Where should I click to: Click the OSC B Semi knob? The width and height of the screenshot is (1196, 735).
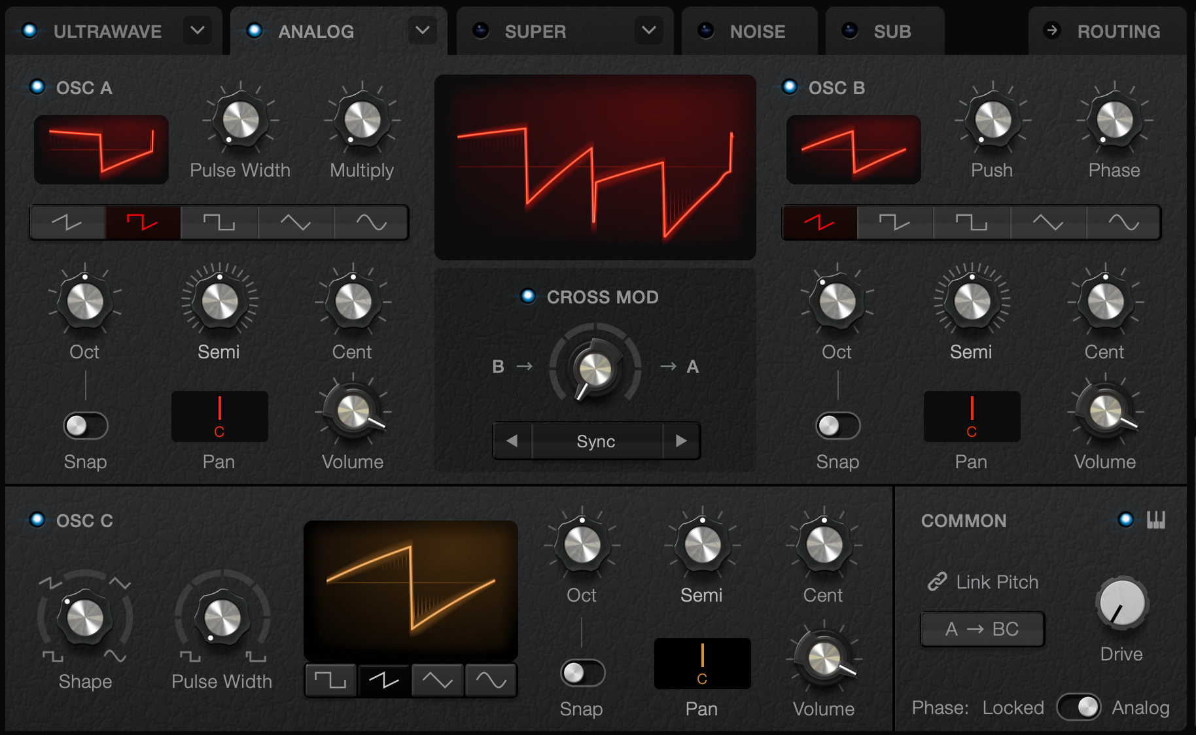point(972,301)
